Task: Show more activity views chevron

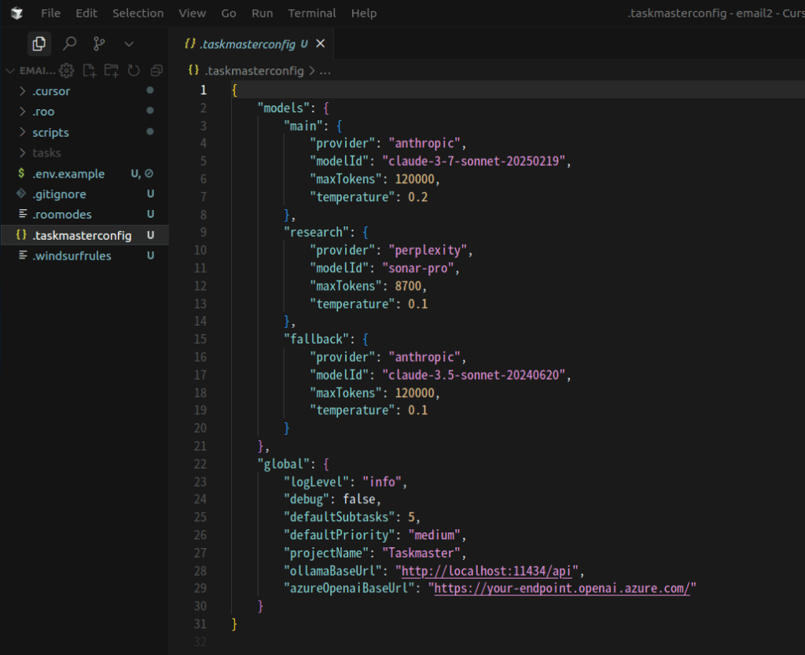Action: click(129, 44)
